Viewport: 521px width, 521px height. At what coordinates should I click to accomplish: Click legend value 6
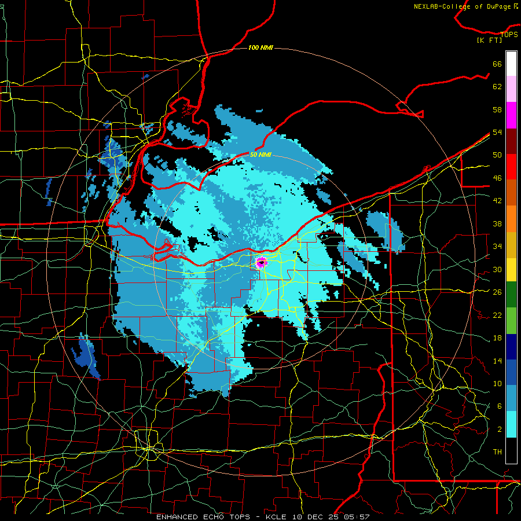click(500, 406)
